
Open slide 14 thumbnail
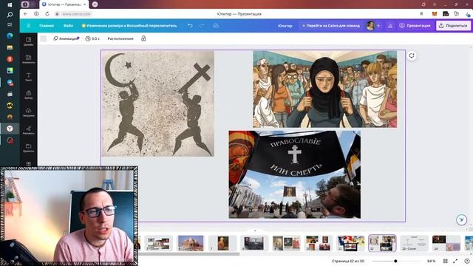click(446, 243)
